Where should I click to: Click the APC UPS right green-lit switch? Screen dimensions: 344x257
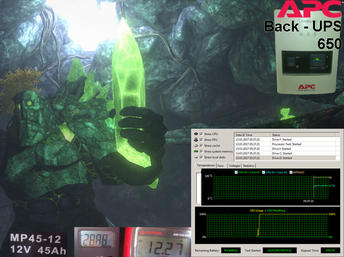point(317,61)
